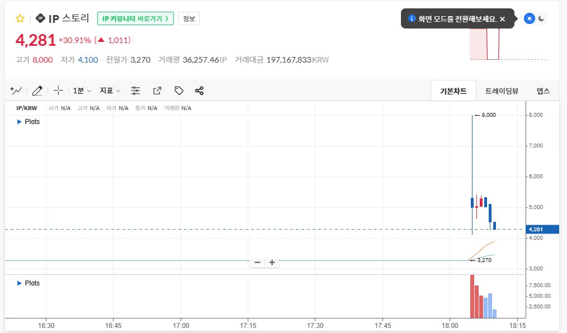Image resolution: width=567 pixels, height=333 pixels.
Task: Add IP 스토리 to favorites with star icon
Action: 20,18
